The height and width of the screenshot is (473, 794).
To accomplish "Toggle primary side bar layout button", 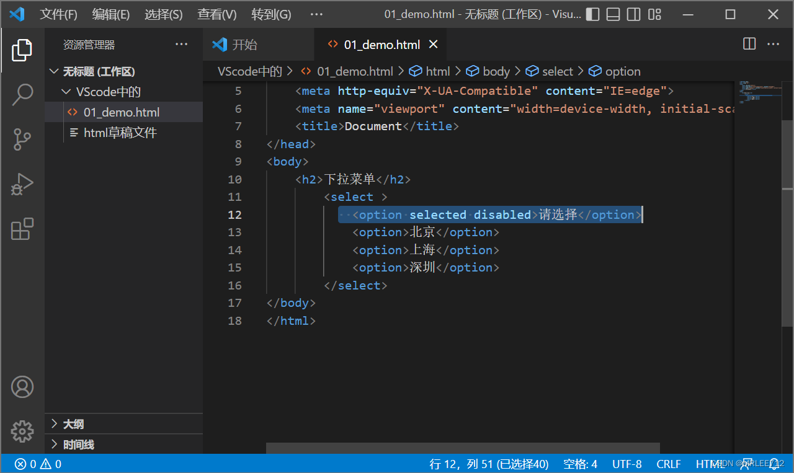I will coord(592,14).
